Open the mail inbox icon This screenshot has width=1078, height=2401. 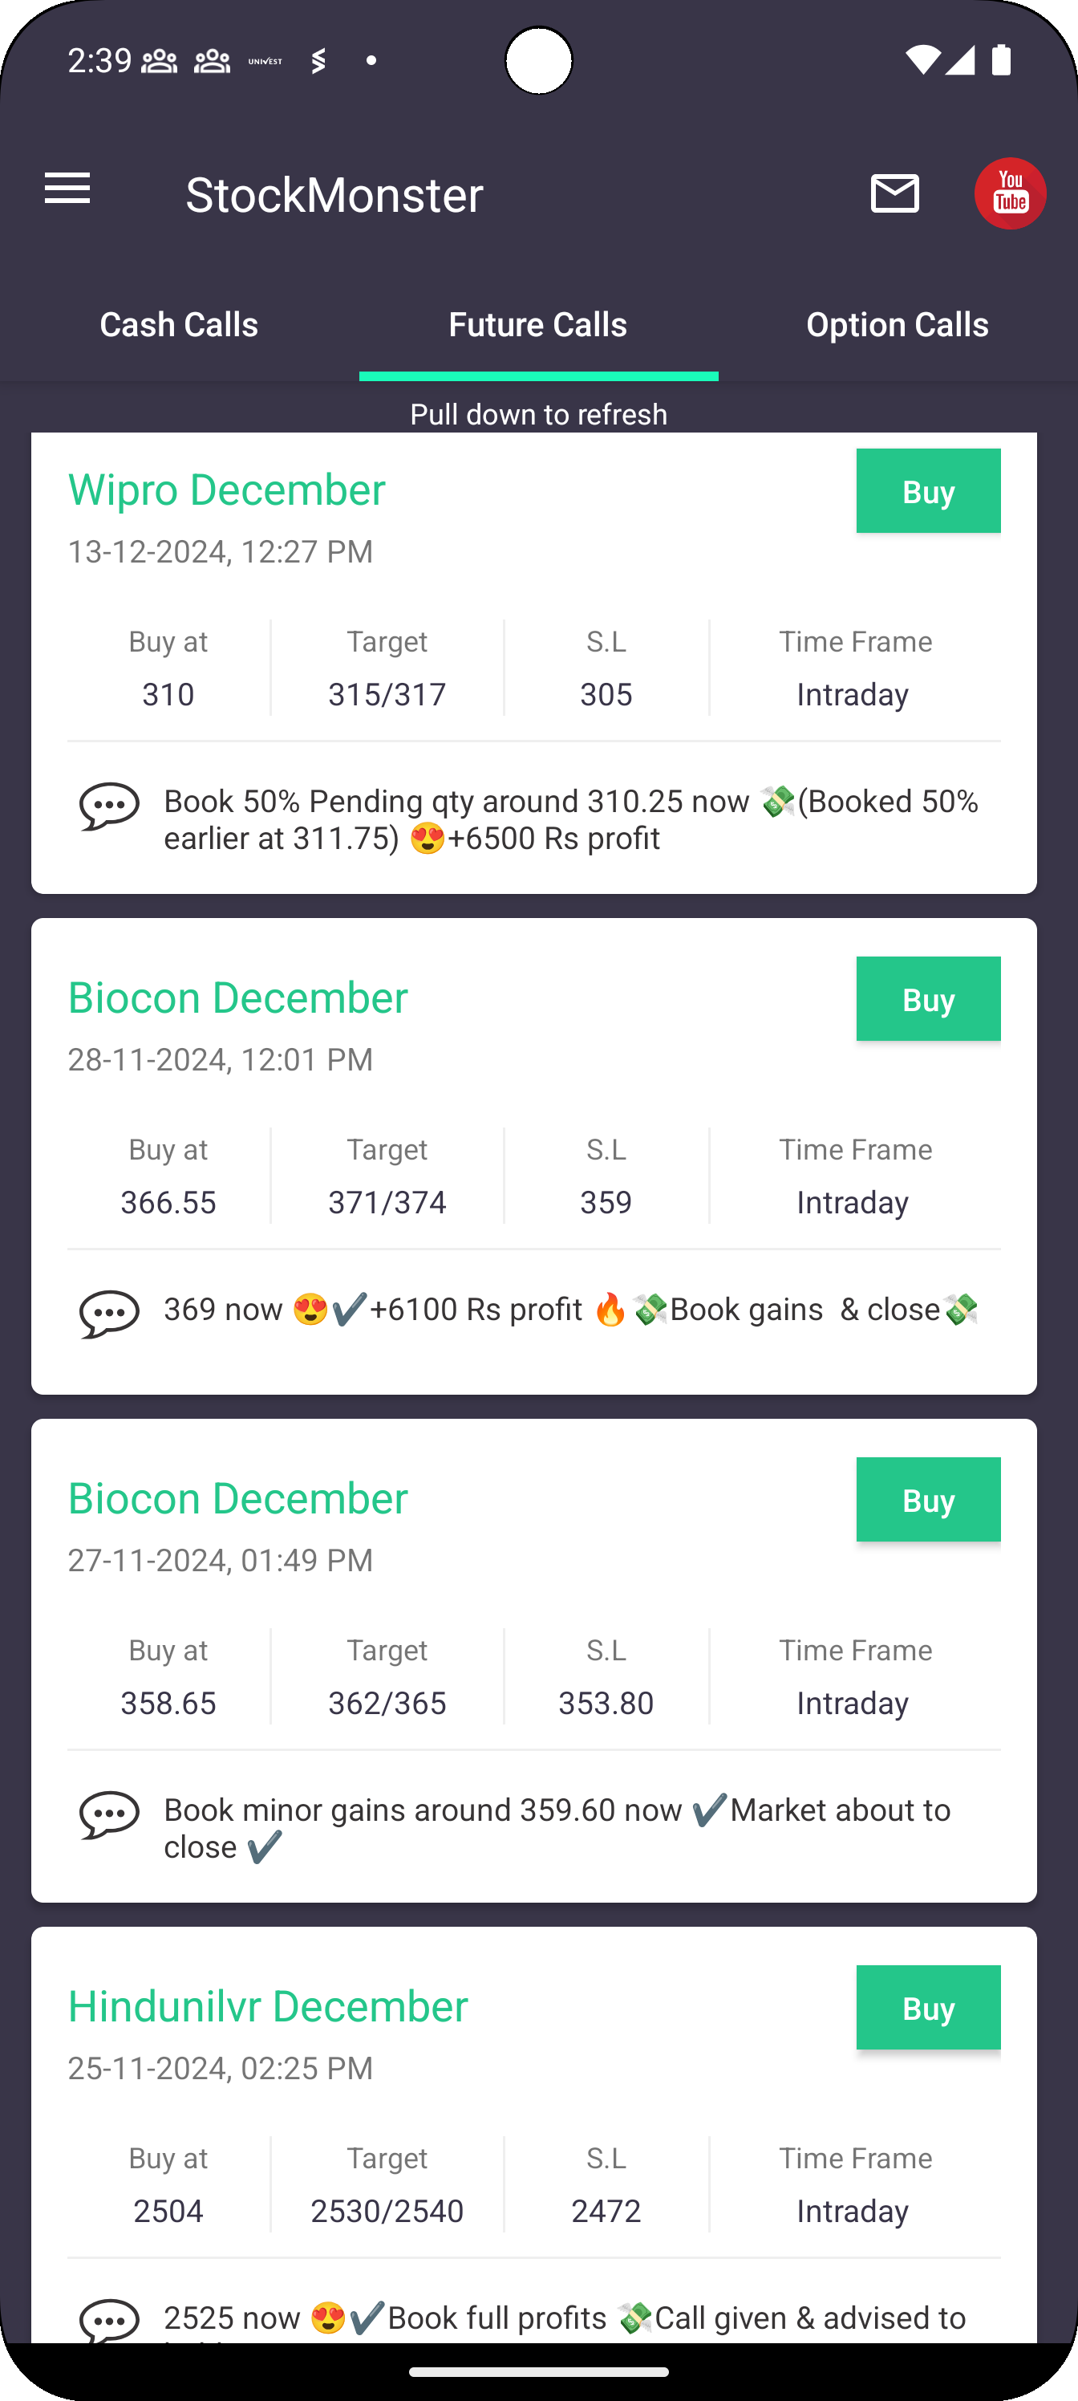pos(894,194)
